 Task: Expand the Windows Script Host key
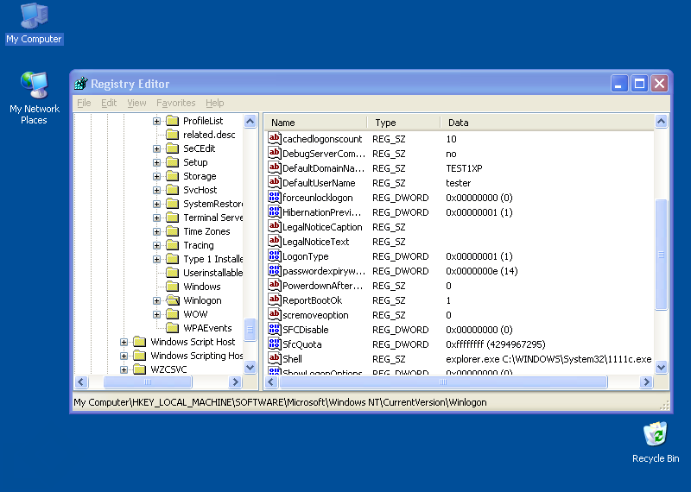(x=124, y=342)
